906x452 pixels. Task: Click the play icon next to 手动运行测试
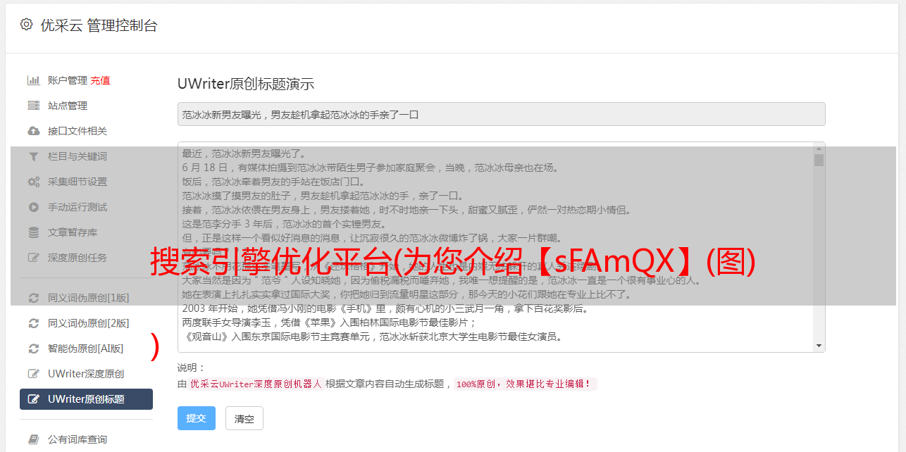[33, 207]
